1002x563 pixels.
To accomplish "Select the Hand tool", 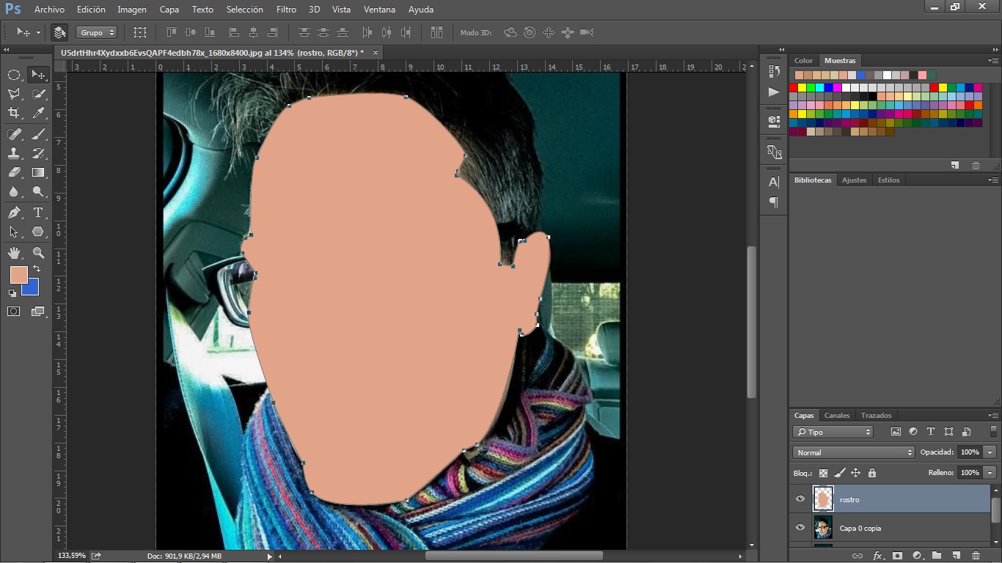I will [x=14, y=253].
